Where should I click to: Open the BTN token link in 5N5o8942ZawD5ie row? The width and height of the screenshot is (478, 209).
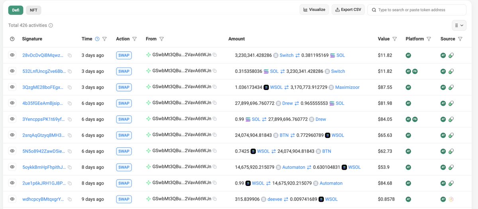tap(327, 151)
